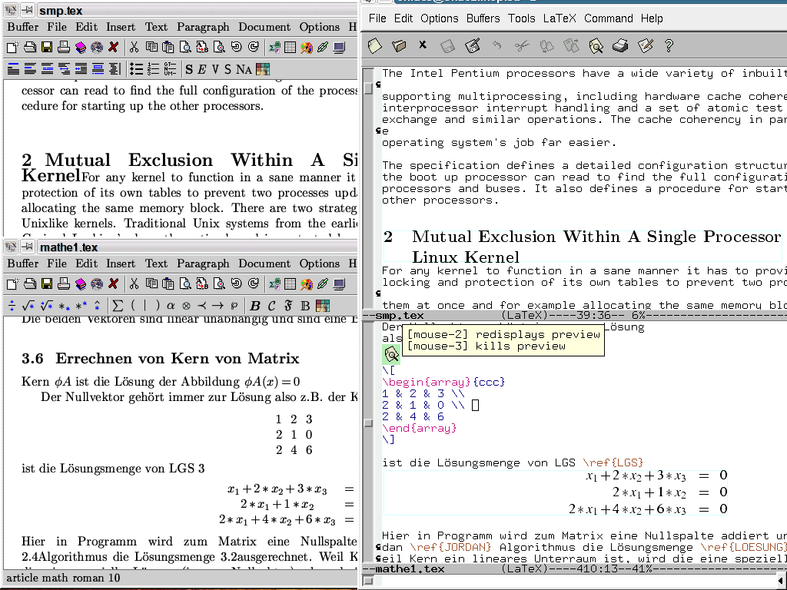
Task: Click the Fraktur F font icon
Action: pyautogui.click(x=288, y=306)
